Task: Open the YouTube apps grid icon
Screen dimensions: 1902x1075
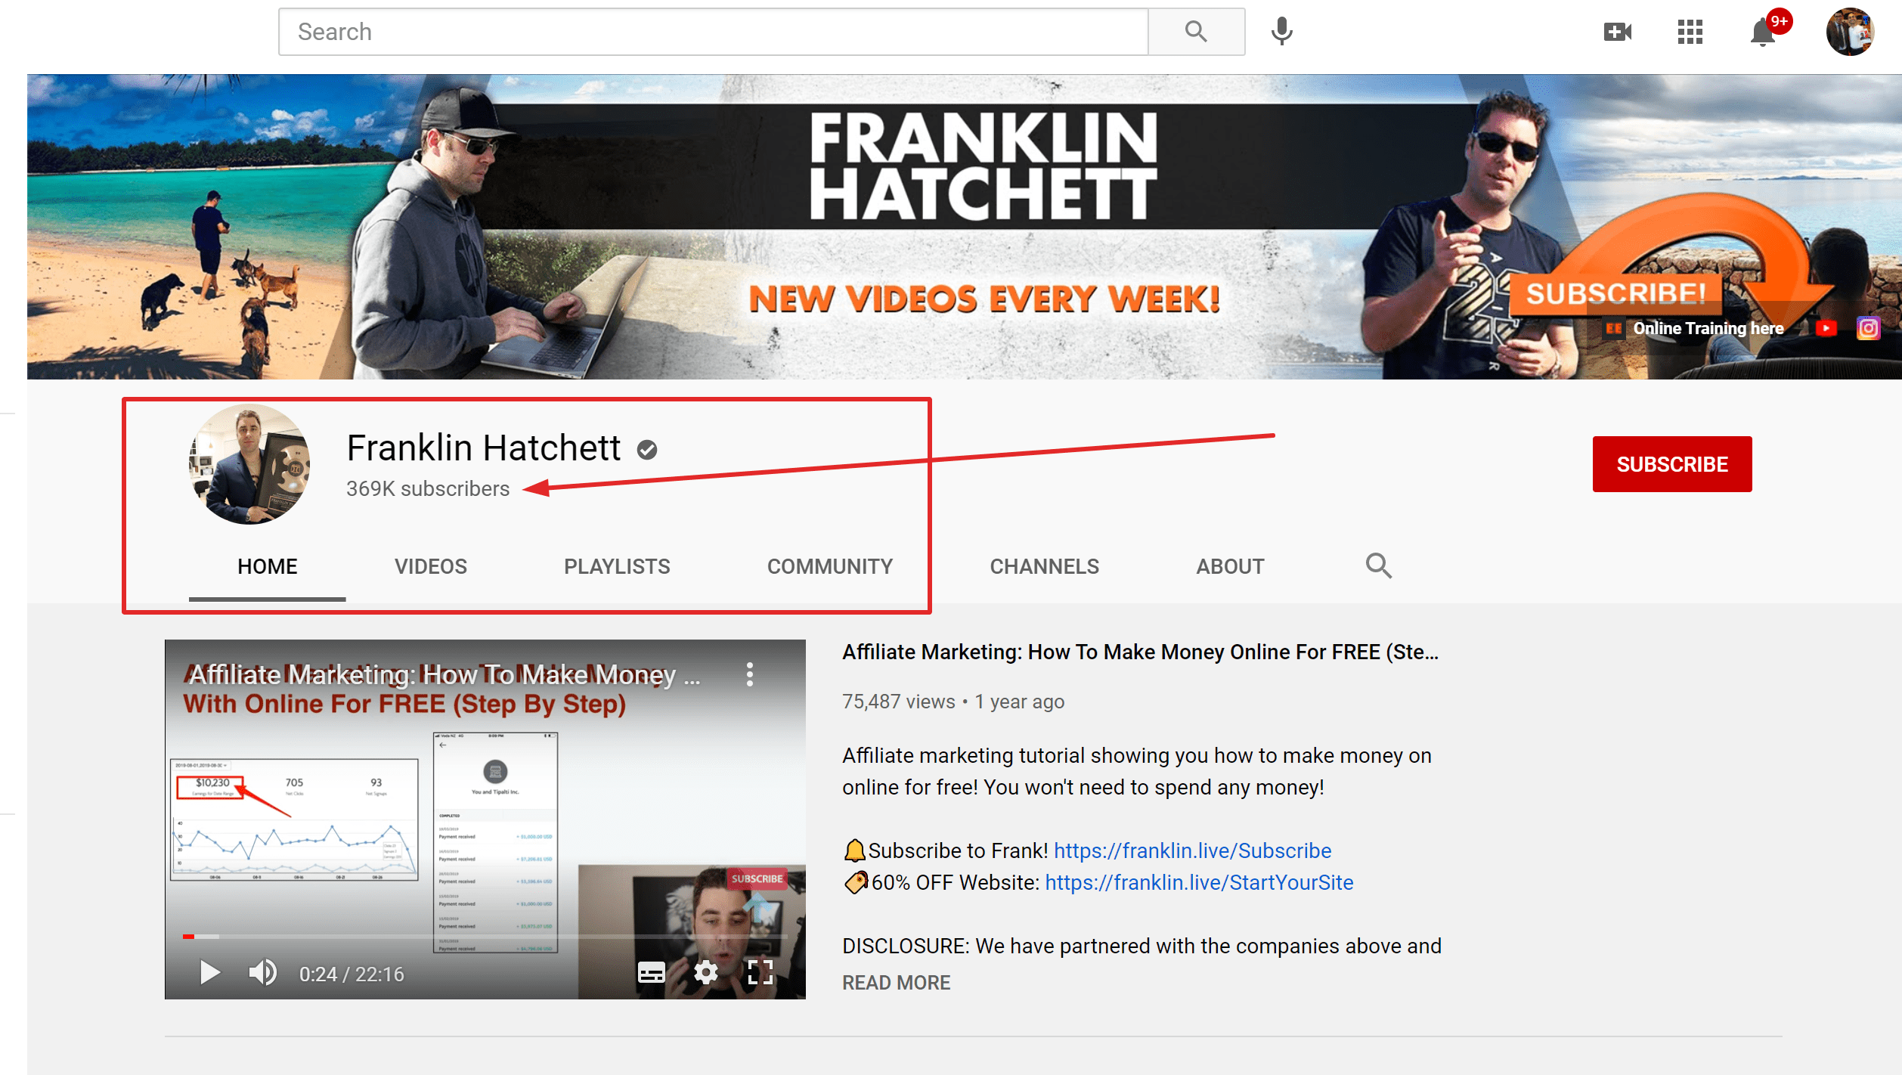Action: [1690, 32]
